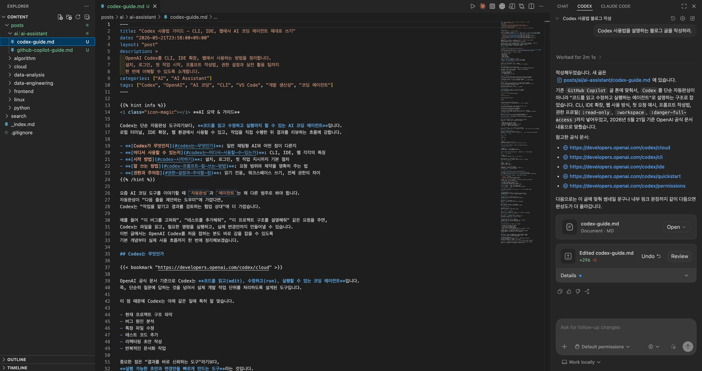Copy the Codex response

point(560,292)
